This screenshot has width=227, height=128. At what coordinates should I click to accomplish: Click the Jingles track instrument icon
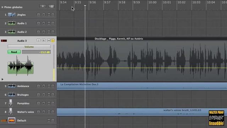tap(12, 15)
